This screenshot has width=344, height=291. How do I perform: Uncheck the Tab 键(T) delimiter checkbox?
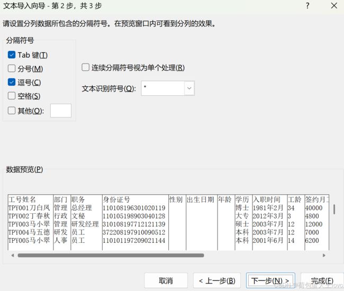coord(12,55)
